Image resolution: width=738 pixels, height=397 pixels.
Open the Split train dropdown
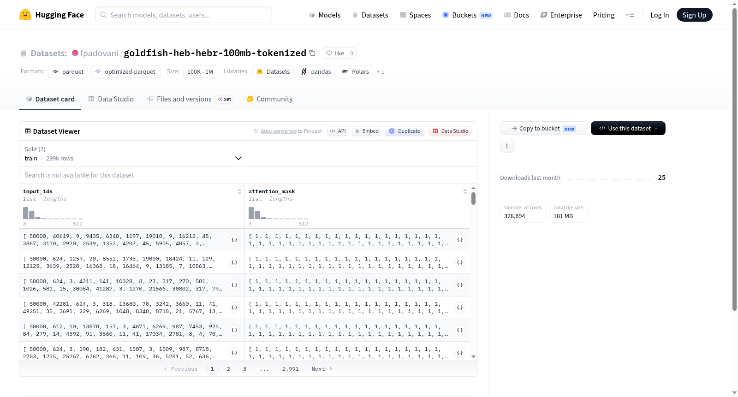pyautogui.click(x=133, y=154)
